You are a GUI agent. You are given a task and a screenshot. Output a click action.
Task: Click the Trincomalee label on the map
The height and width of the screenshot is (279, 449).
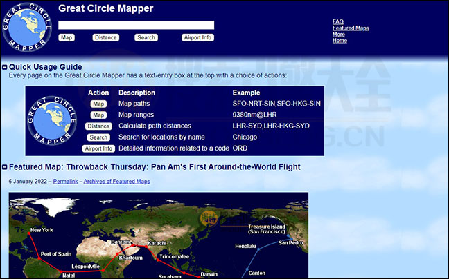coord(174,256)
